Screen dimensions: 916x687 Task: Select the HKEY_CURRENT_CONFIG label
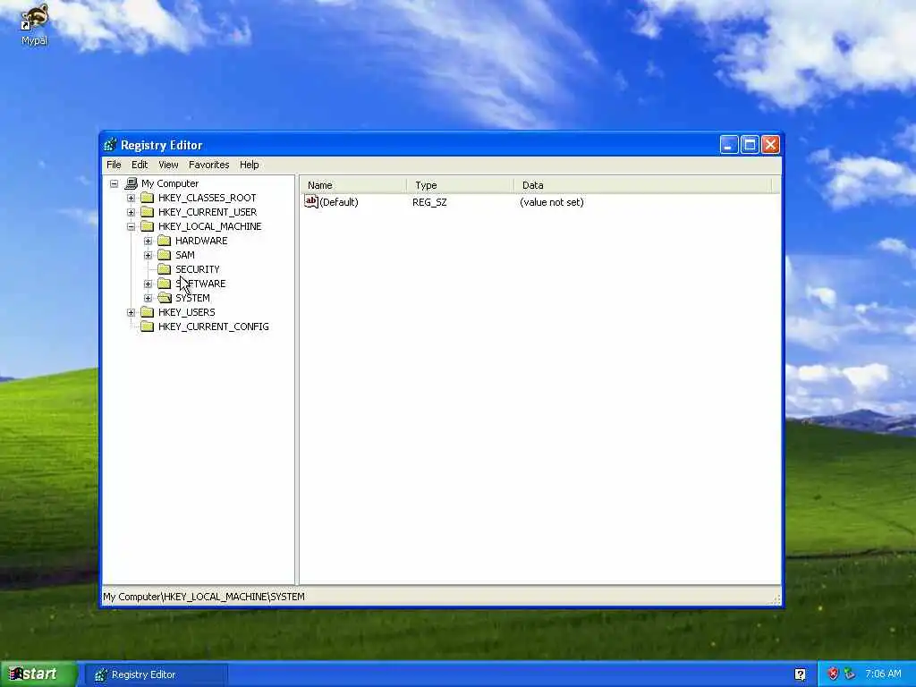tap(213, 327)
